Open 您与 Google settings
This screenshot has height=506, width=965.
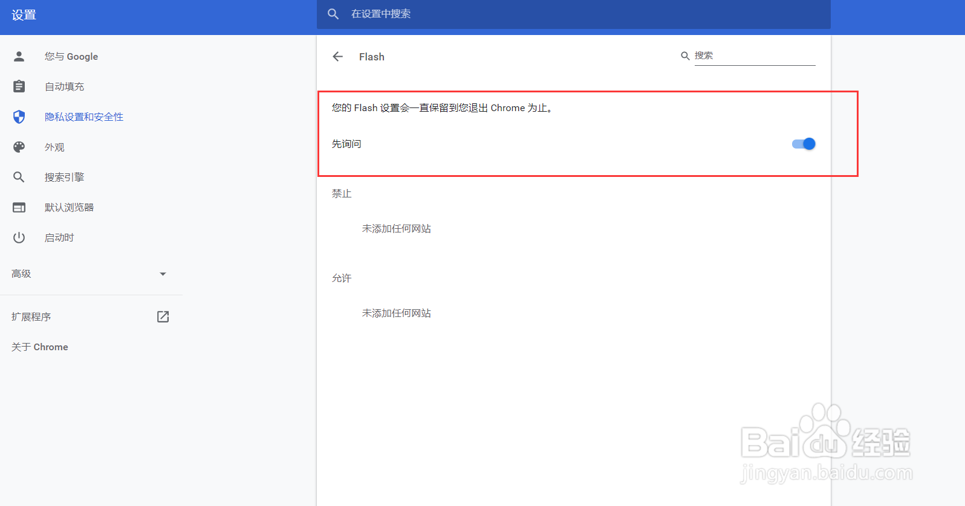[71, 56]
